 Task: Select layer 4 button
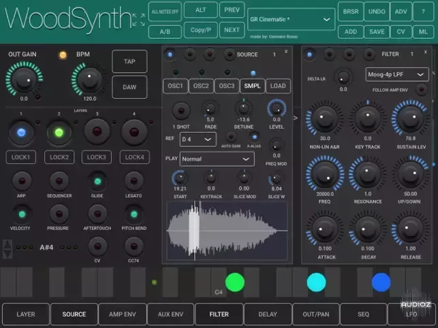click(134, 132)
